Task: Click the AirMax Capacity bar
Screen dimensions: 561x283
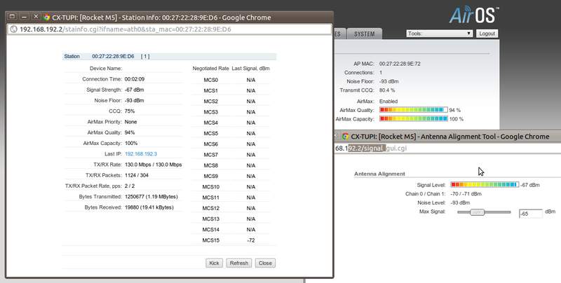Action: pyautogui.click(x=414, y=118)
